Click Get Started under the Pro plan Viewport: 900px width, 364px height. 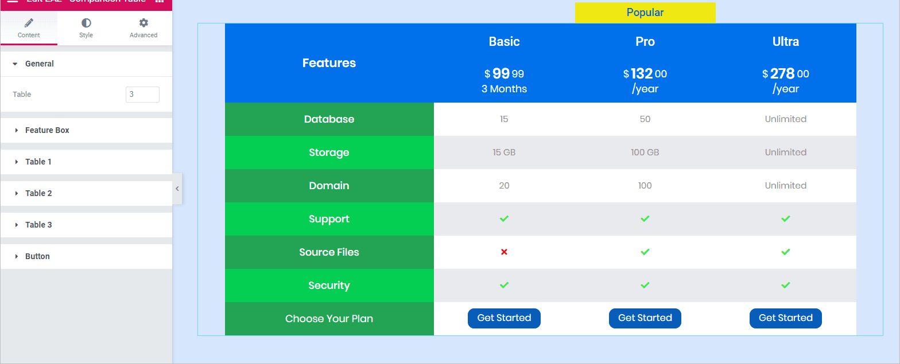point(645,318)
